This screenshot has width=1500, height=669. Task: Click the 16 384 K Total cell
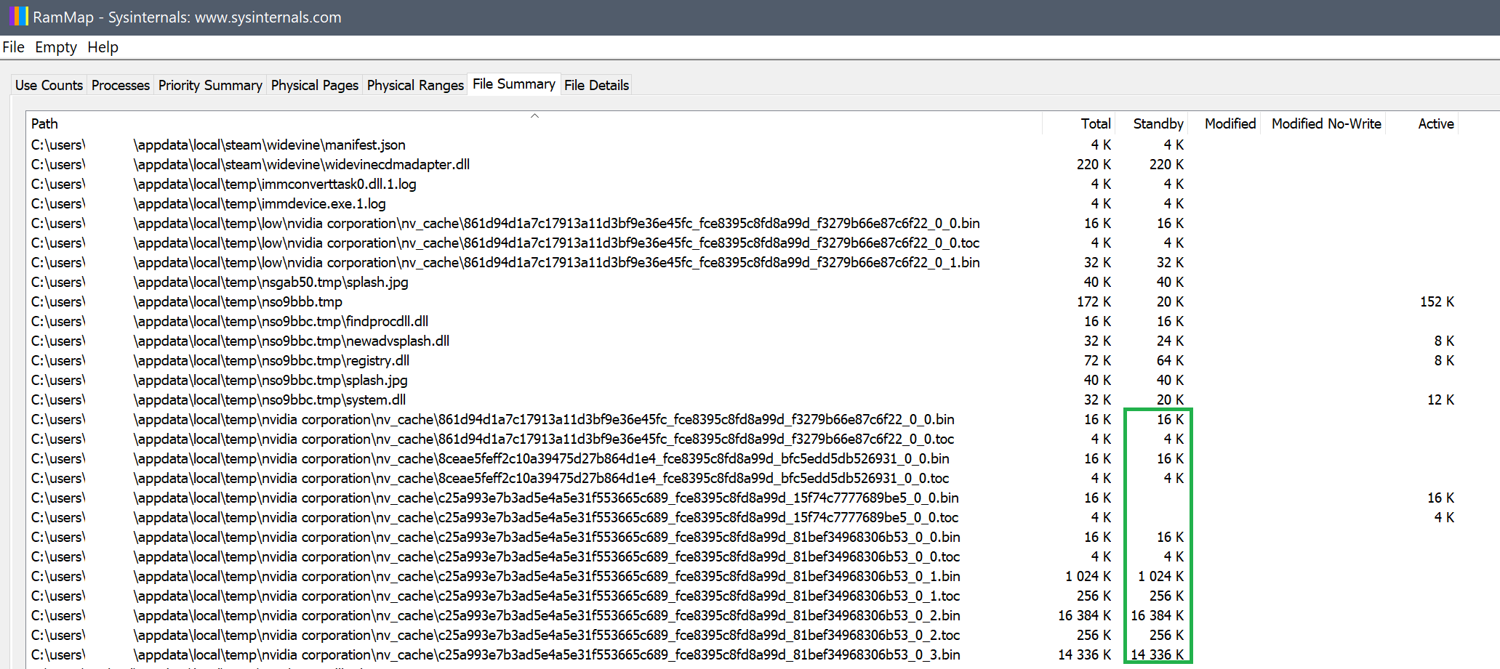[x=1084, y=615]
